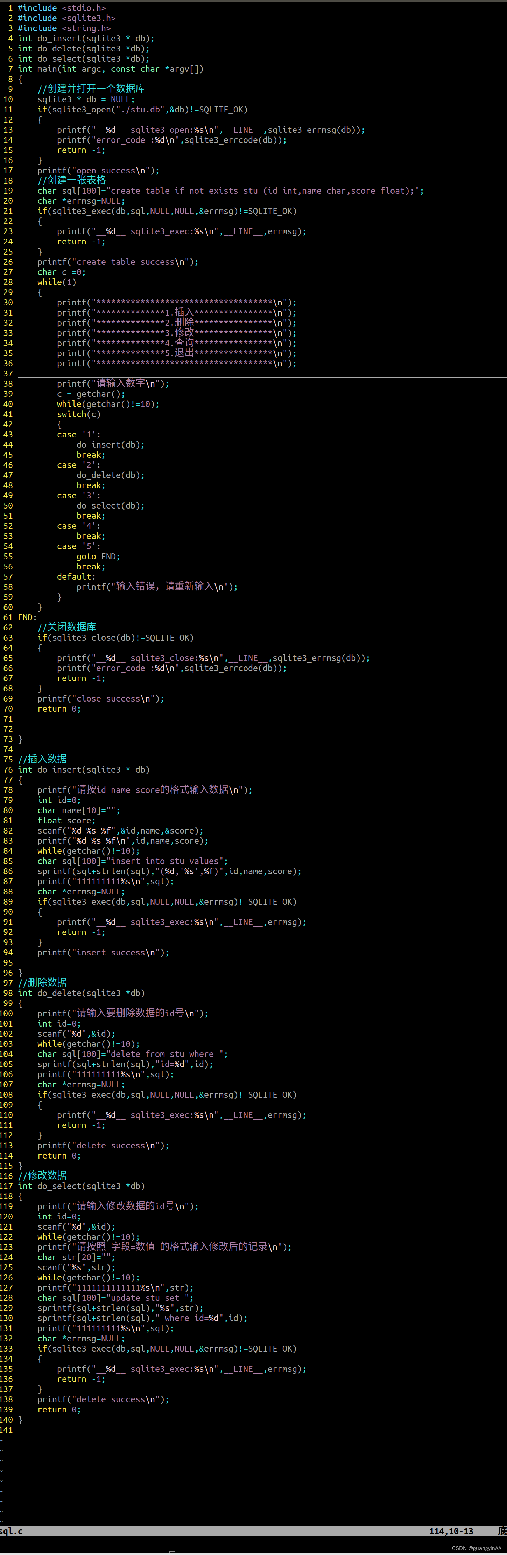This screenshot has width=507, height=1555.
Task: Click the 'sqlite3 * db = NULL;' line
Action: click(x=86, y=99)
